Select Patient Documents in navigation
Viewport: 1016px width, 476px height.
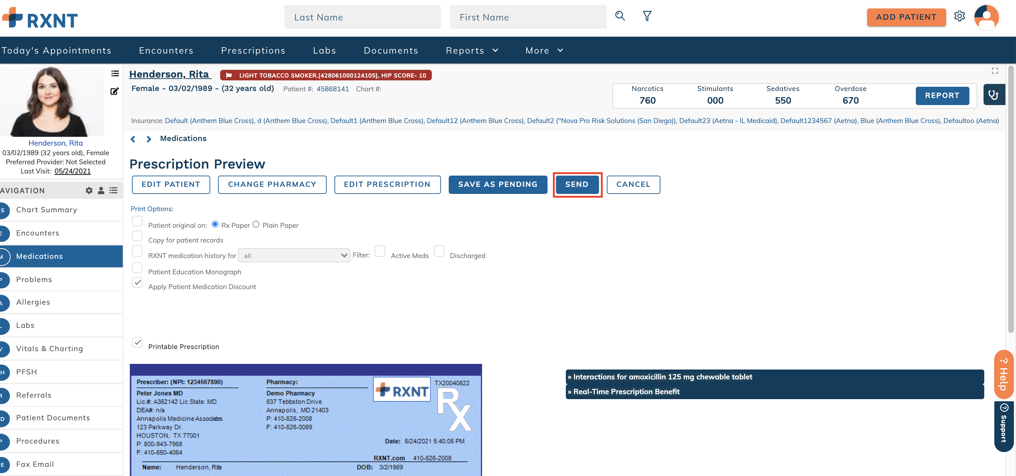coord(61,418)
